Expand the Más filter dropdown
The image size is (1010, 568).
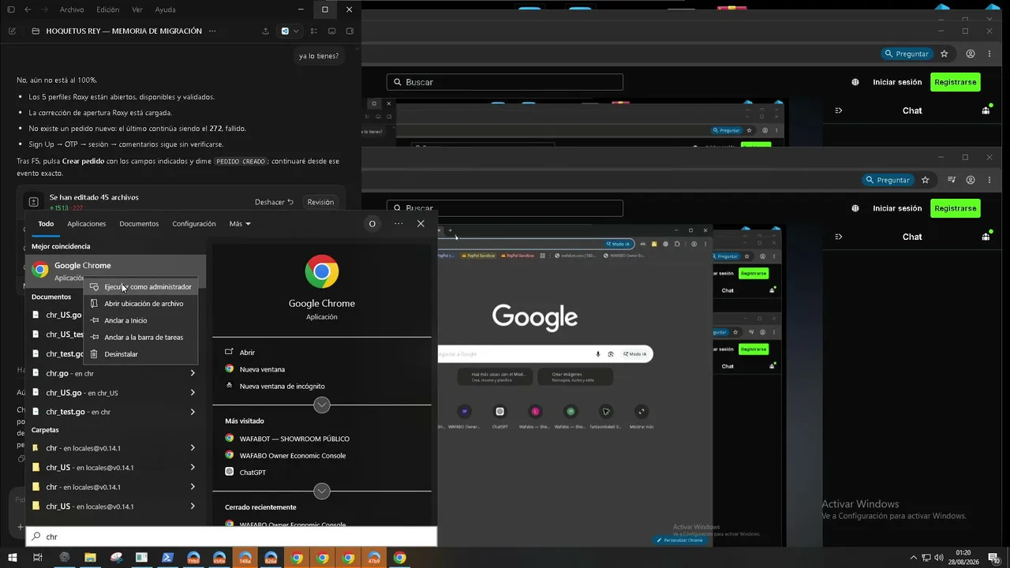(240, 223)
